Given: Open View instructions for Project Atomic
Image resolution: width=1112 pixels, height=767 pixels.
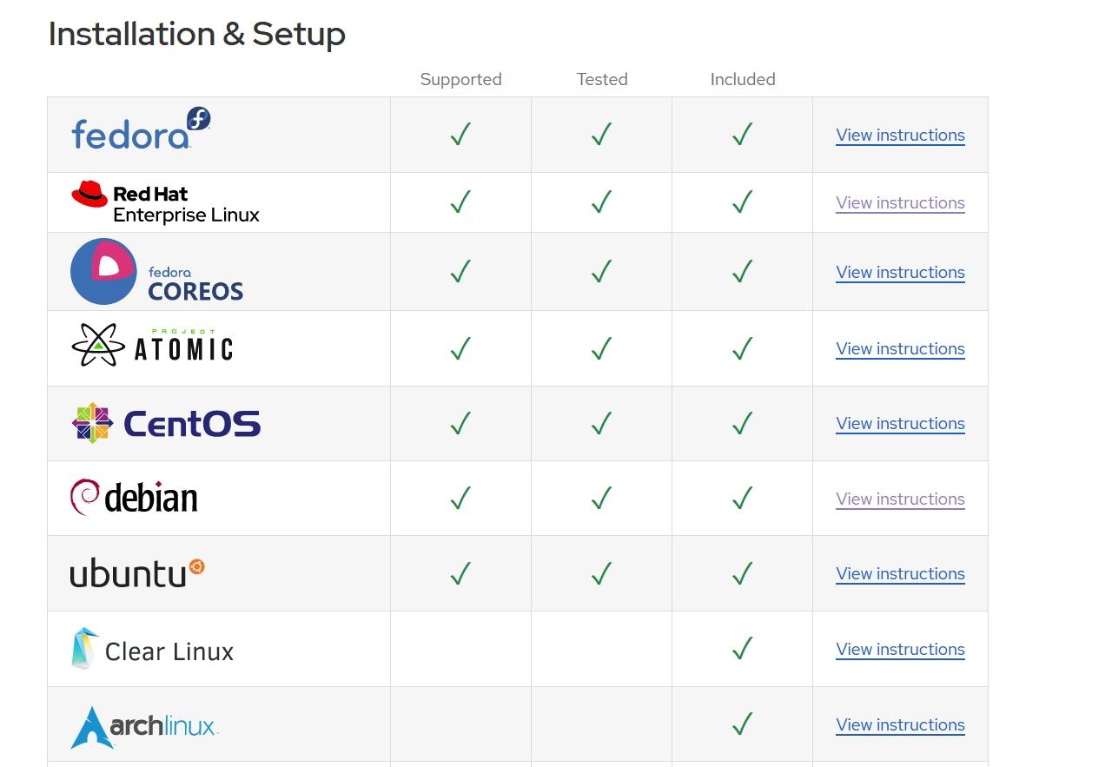Looking at the screenshot, I should [900, 349].
